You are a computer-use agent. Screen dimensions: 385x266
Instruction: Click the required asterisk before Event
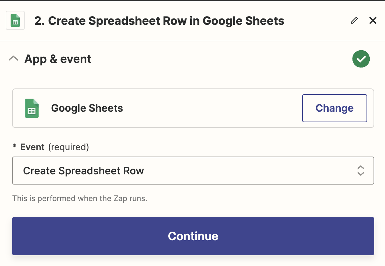tap(14, 147)
